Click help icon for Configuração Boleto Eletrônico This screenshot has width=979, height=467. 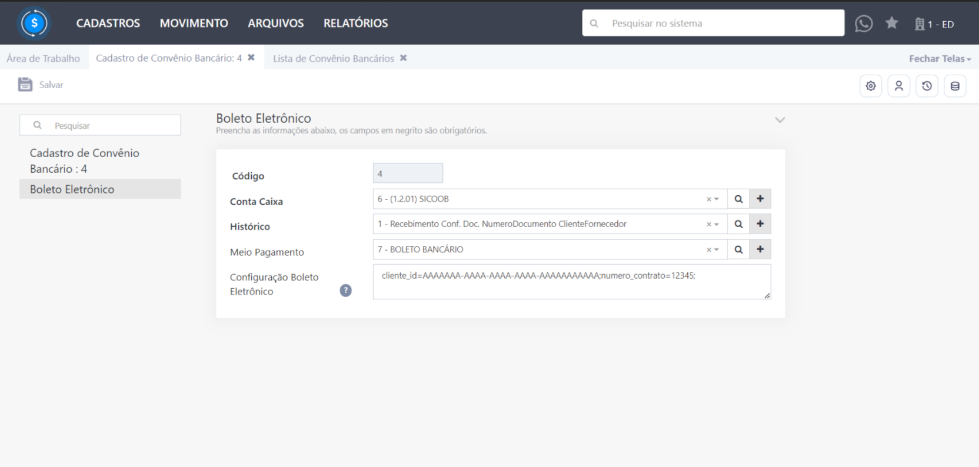point(345,291)
